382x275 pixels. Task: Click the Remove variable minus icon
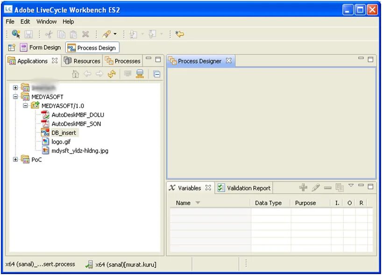[x=328, y=188]
